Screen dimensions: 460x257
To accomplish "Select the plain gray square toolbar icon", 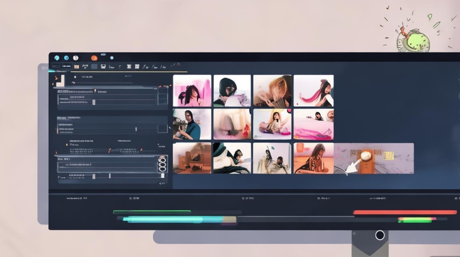I will pyautogui.click(x=94, y=66).
